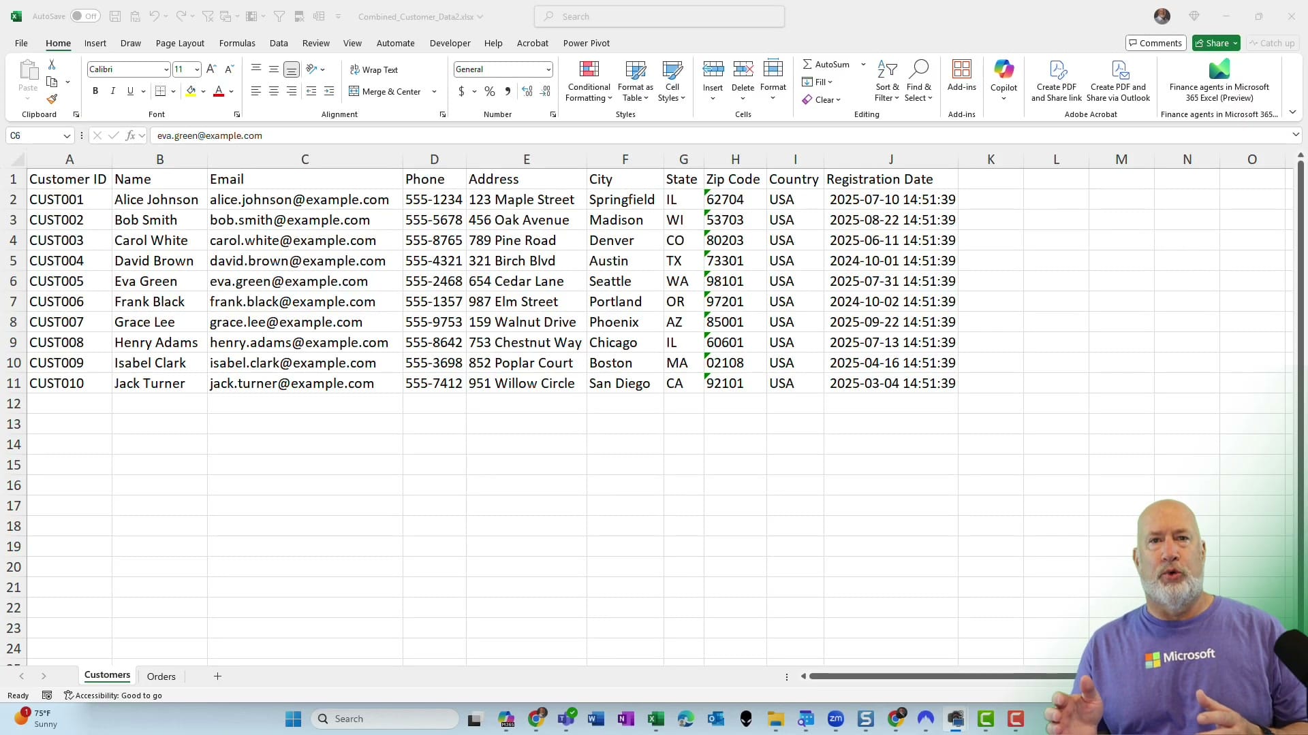Screen dimensions: 1308x735
Task: Apply the Format Painter
Action: tap(52, 99)
